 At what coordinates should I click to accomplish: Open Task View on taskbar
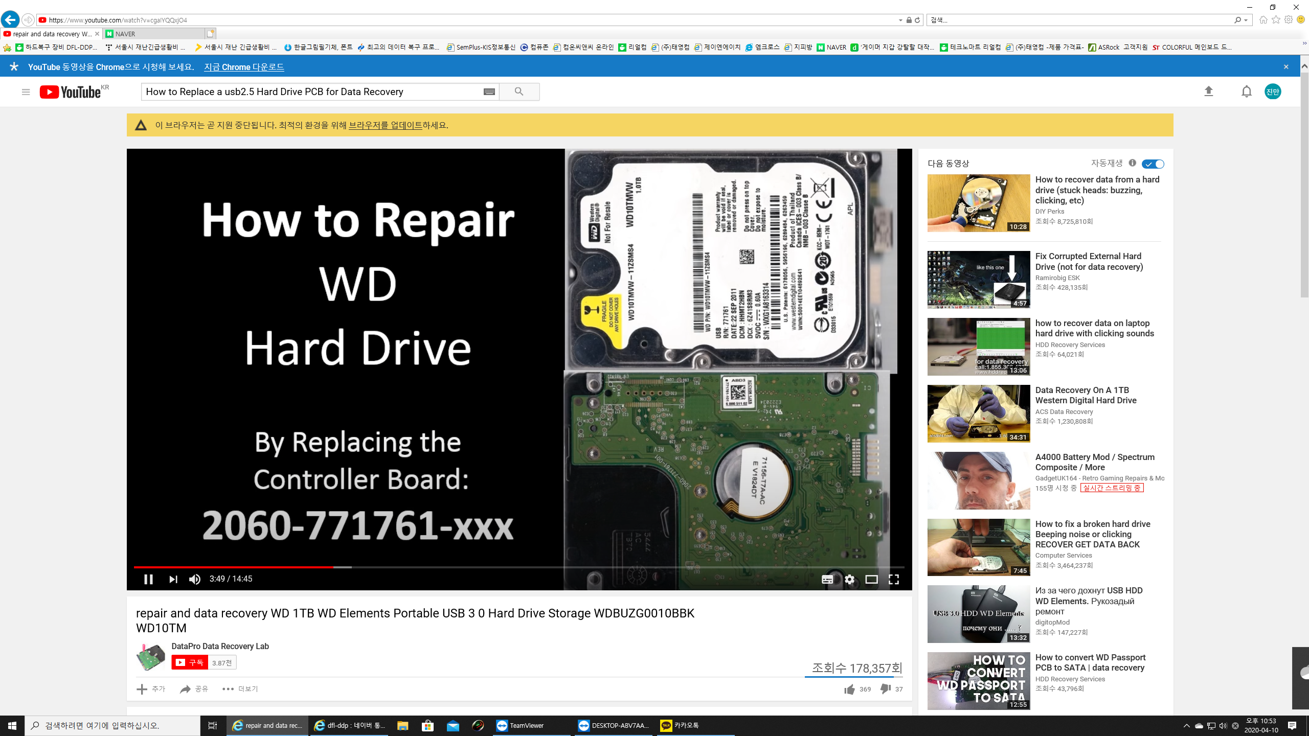(x=213, y=725)
